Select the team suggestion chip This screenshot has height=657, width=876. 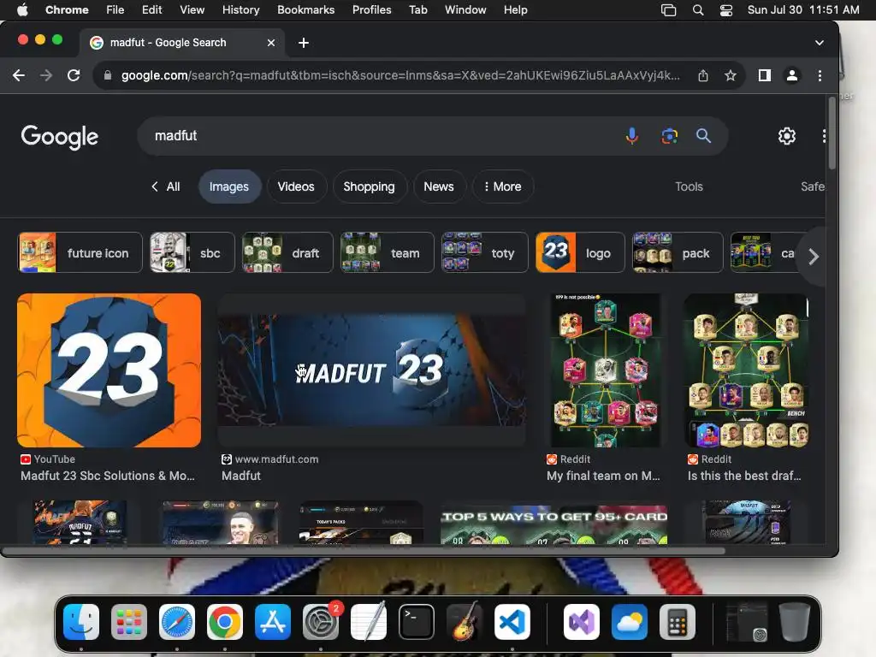point(388,253)
